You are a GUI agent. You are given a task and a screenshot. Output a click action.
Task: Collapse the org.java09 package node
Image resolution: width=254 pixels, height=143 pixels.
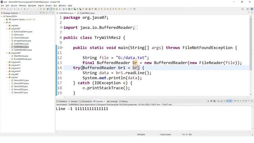7,53
